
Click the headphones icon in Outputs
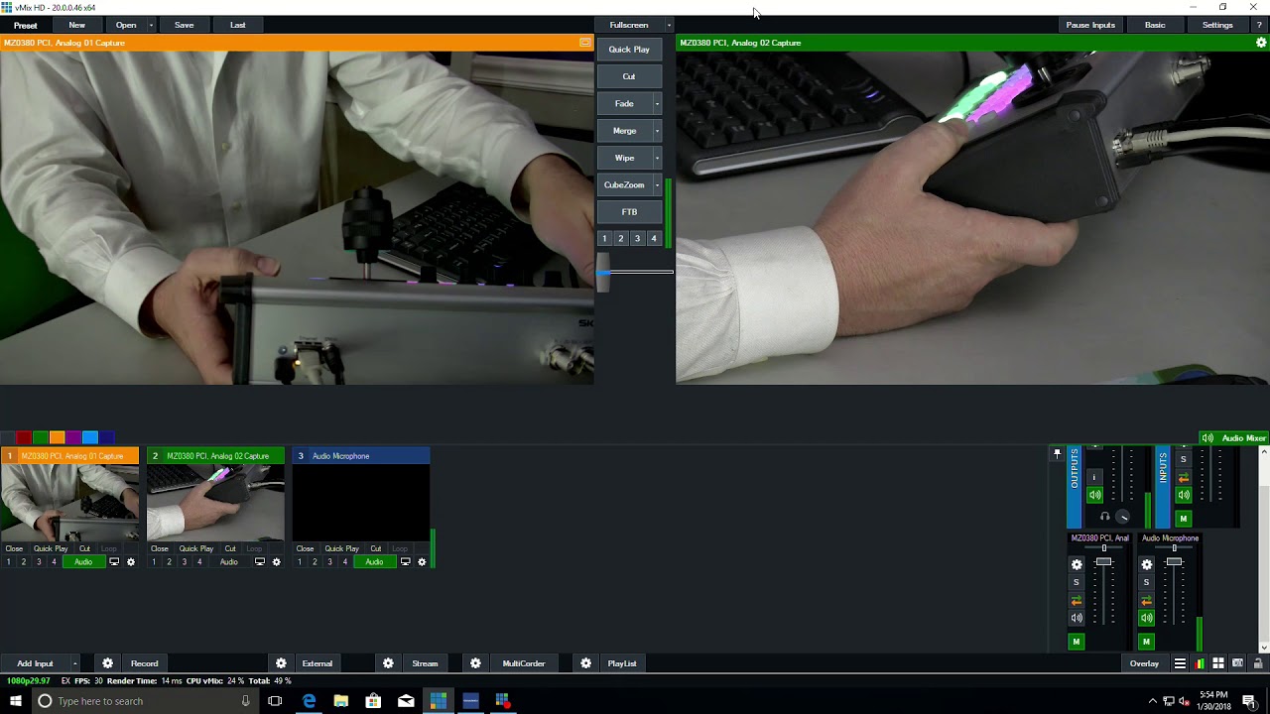tap(1104, 517)
